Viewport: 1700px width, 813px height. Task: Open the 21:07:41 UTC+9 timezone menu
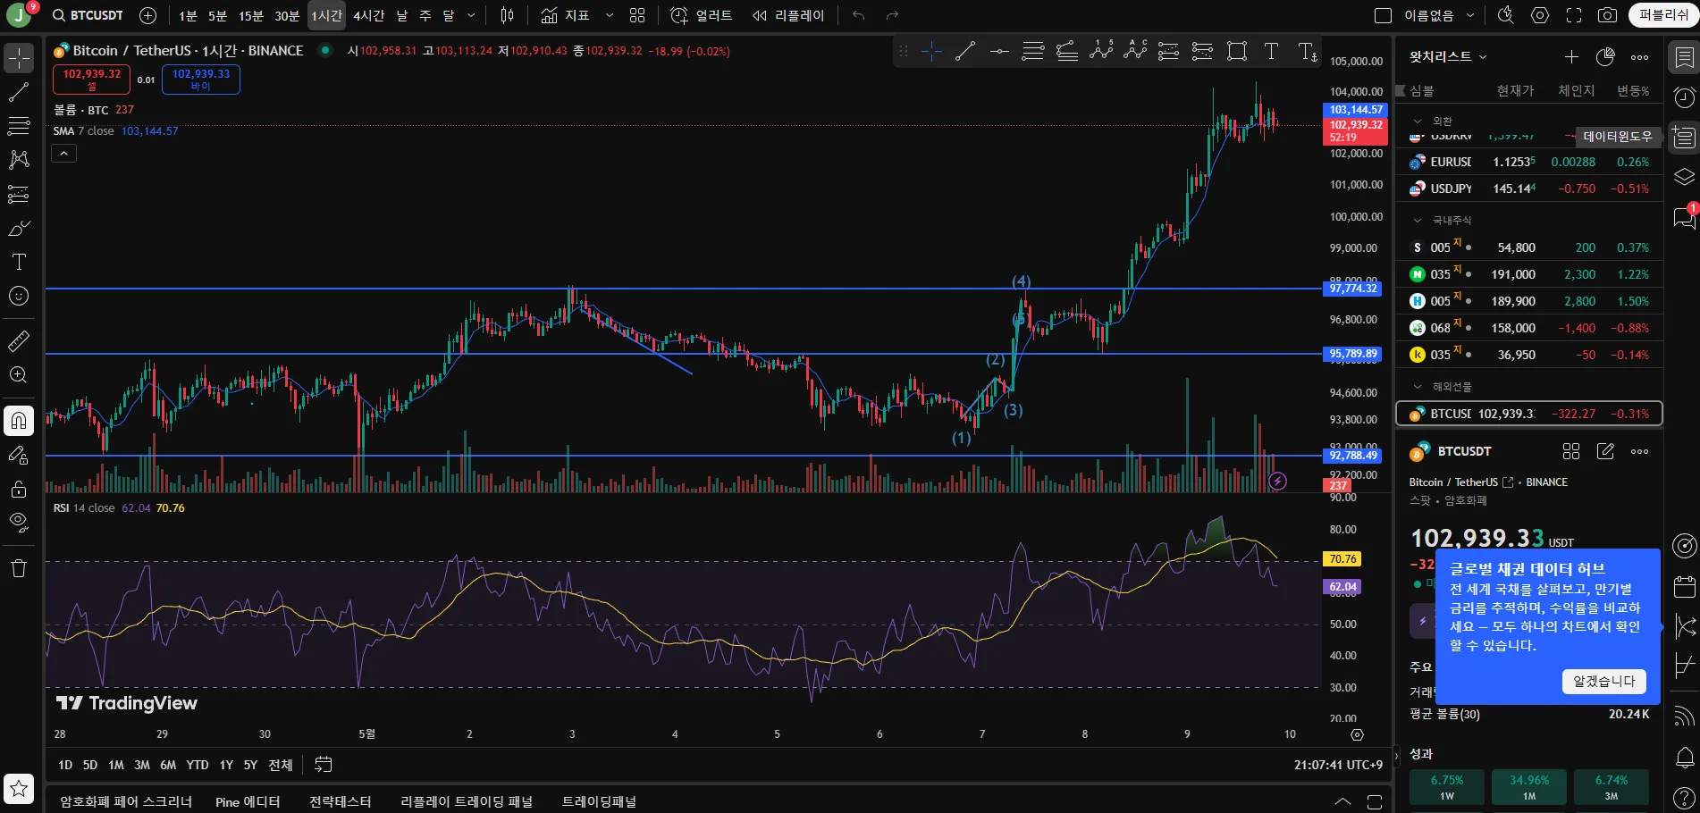click(1338, 765)
